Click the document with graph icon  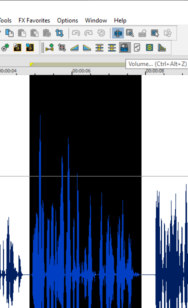click(x=137, y=47)
